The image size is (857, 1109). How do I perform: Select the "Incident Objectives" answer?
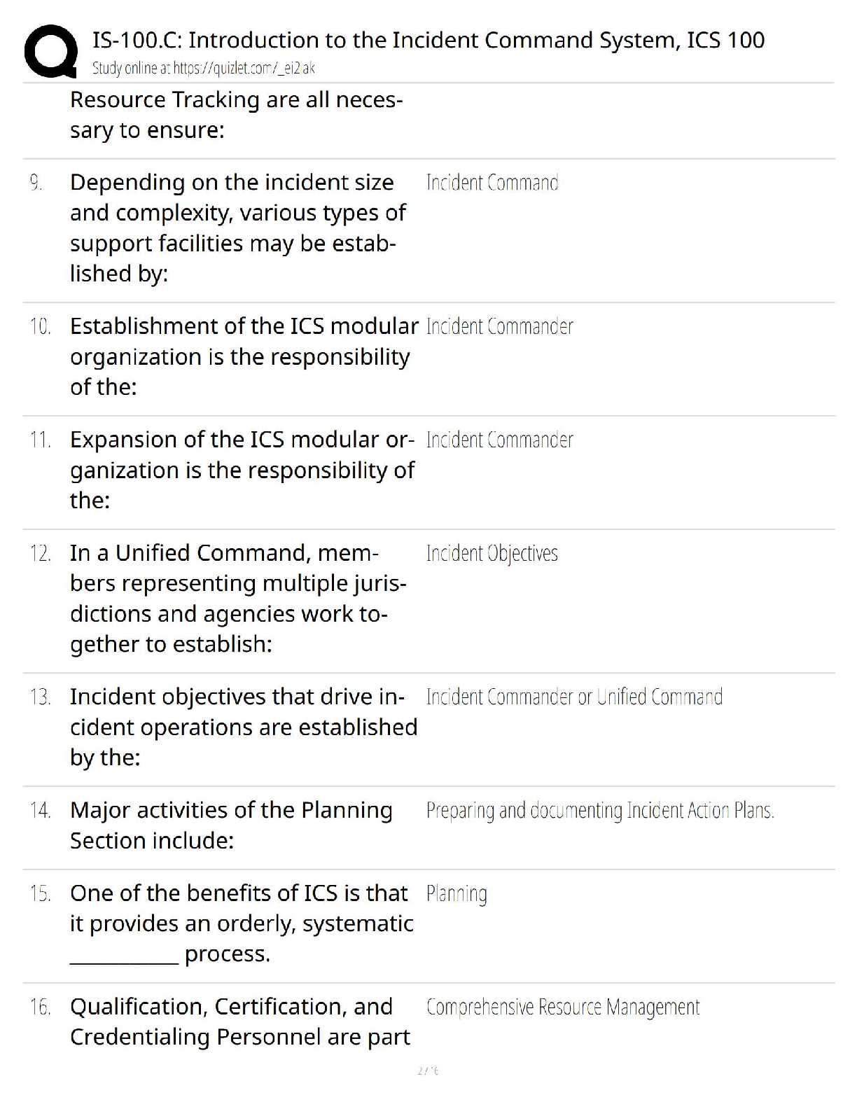pyautogui.click(x=492, y=554)
